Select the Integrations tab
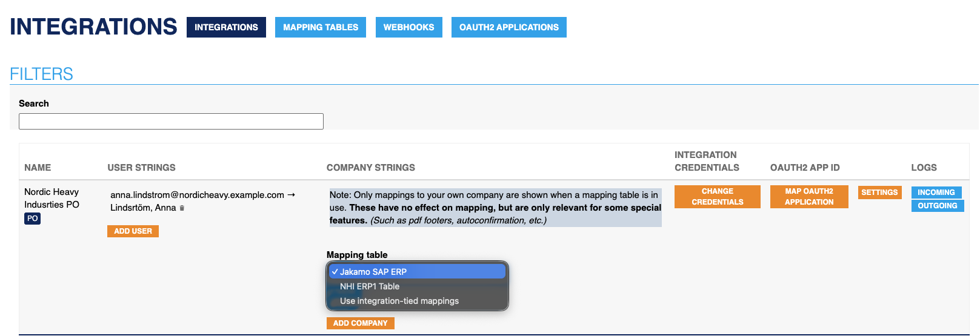980x336 pixels. coord(226,27)
